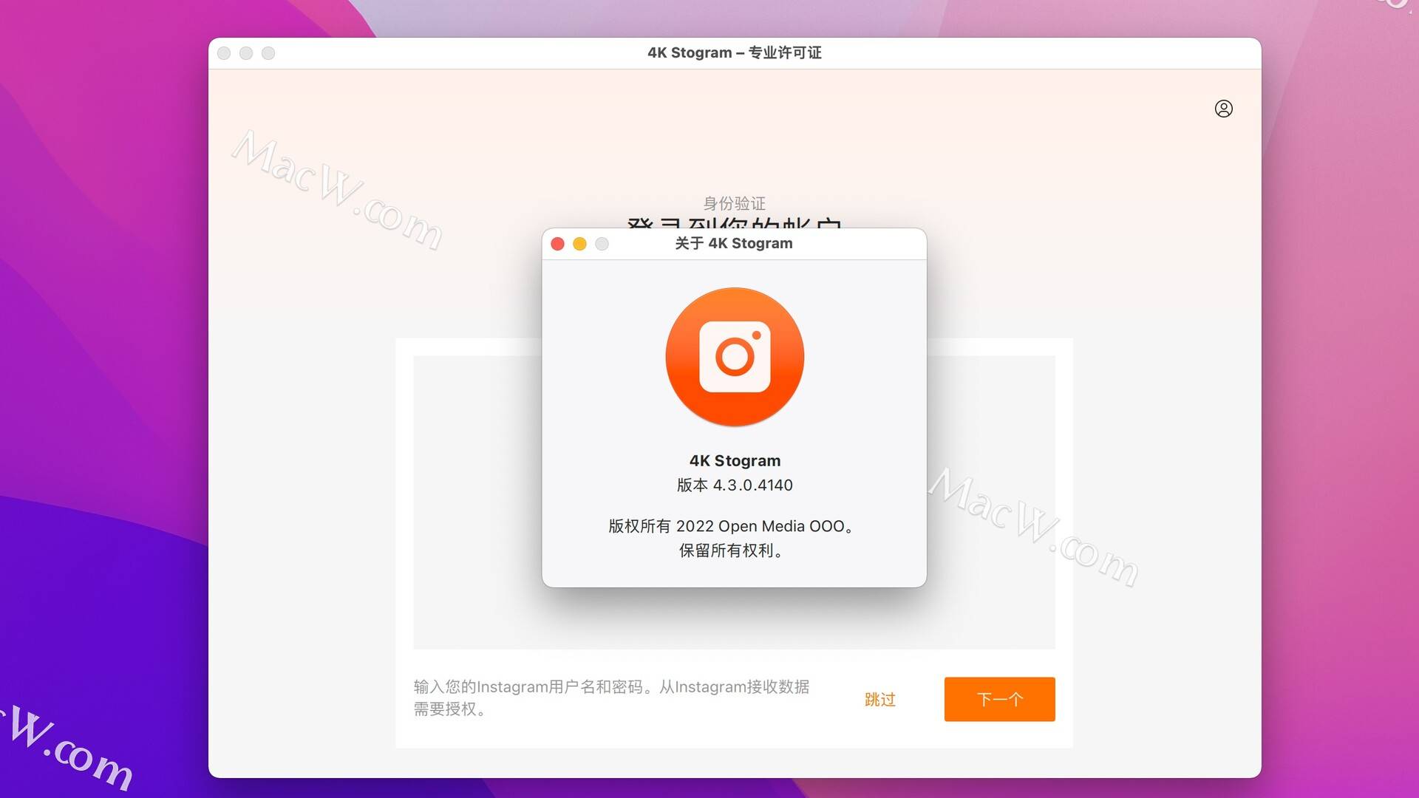
Task: Minimize the 关于 4K Stogram dialog
Action: pos(580,244)
